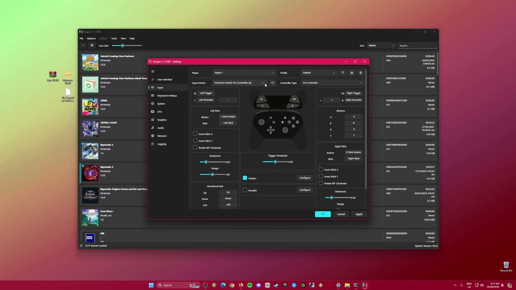Open the Profile Default dropdown
This screenshot has width=516, height=290.
click(x=319, y=73)
